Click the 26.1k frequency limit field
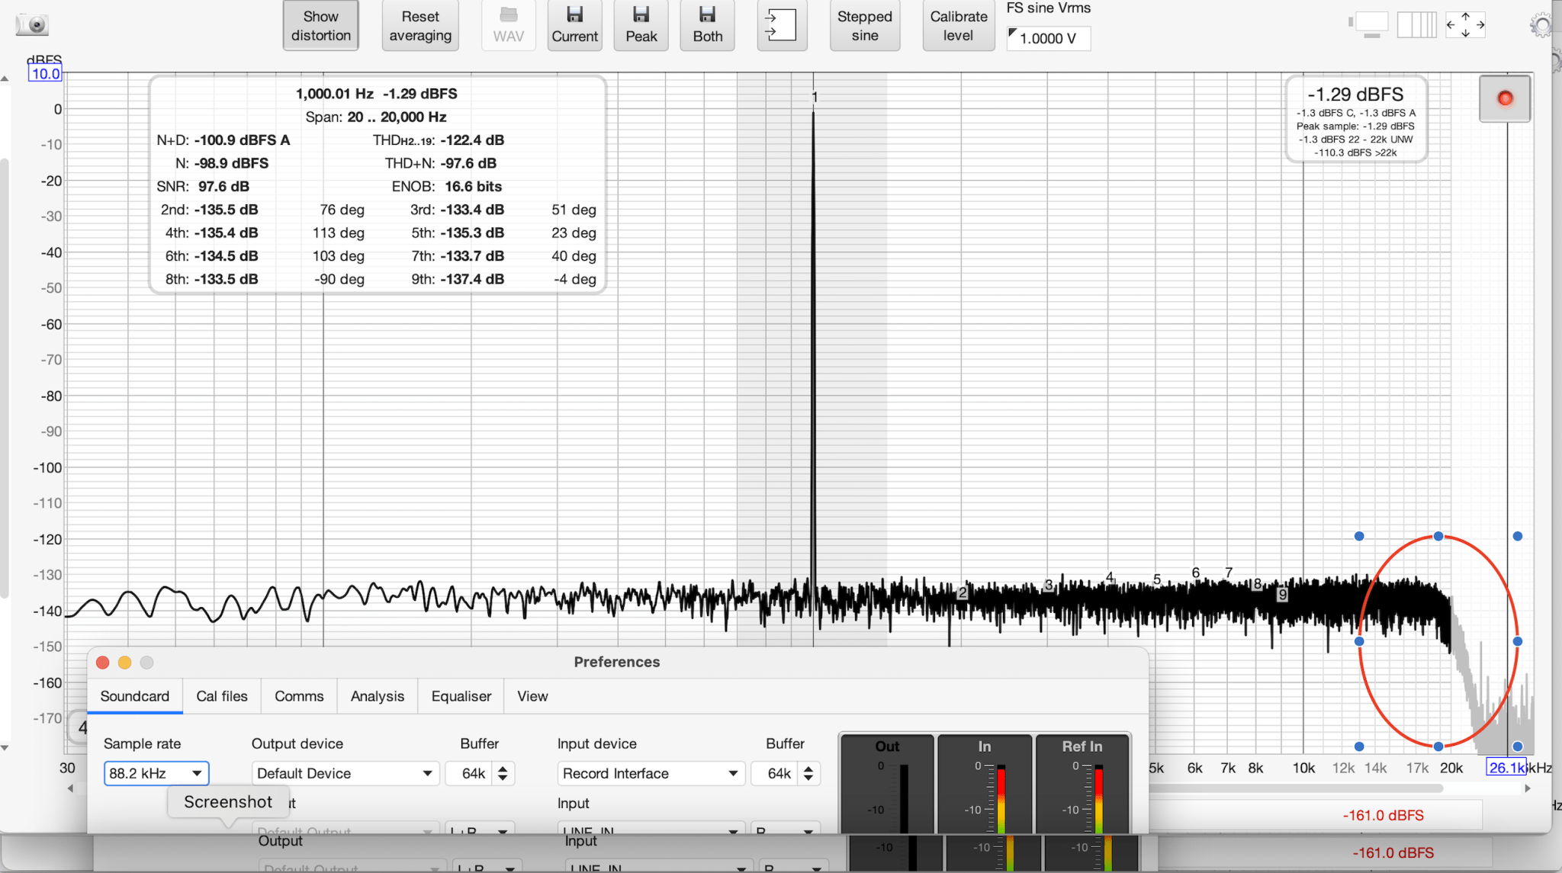1562x873 pixels. point(1506,768)
